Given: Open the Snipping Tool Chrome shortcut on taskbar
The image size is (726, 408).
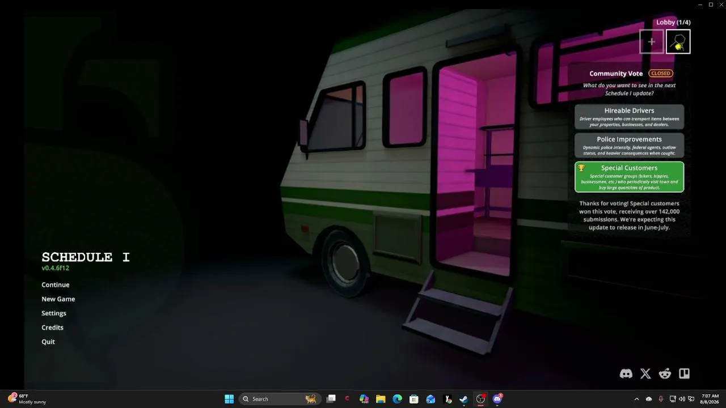Looking at the screenshot, I should [448, 399].
